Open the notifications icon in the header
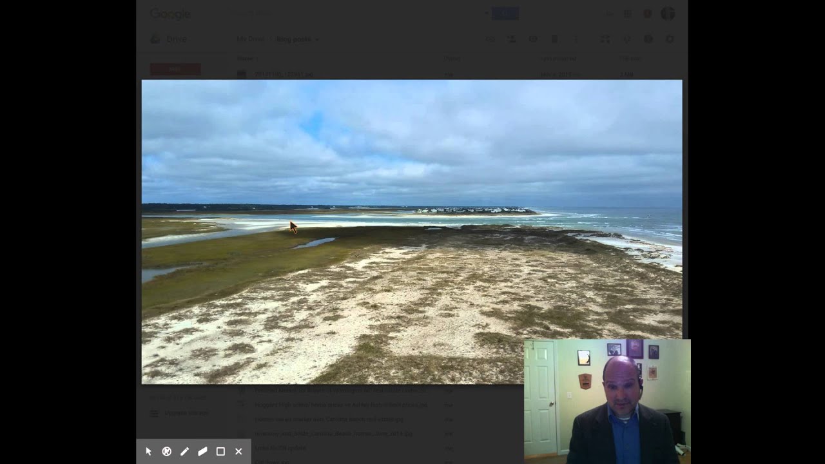Viewport: 825px width, 464px height. coord(647,14)
